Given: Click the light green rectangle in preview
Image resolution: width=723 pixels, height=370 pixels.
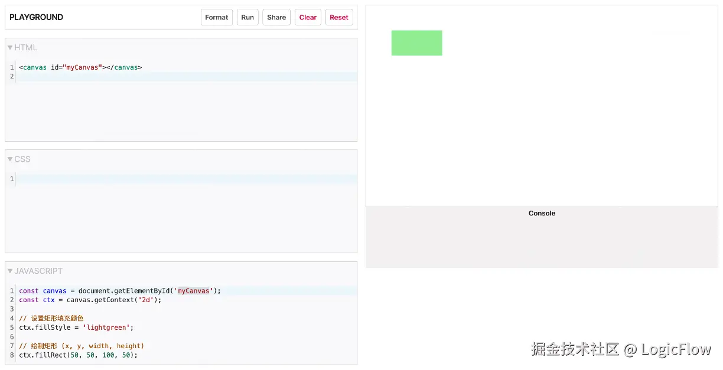Looking at the screenshot, I should click(416, 43).
